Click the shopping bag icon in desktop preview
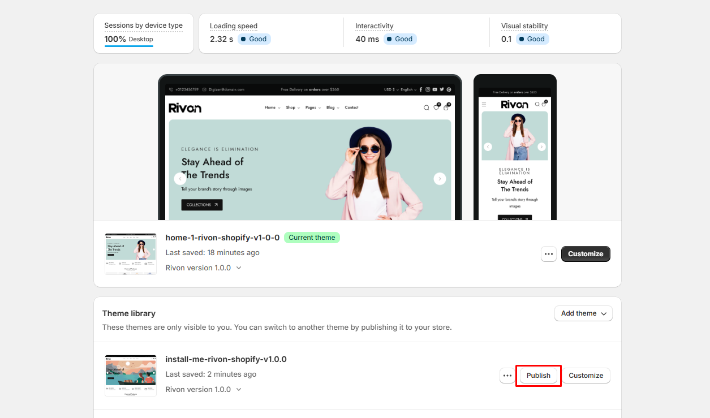Viewport: 710px width, 418px height. (446, 107)
